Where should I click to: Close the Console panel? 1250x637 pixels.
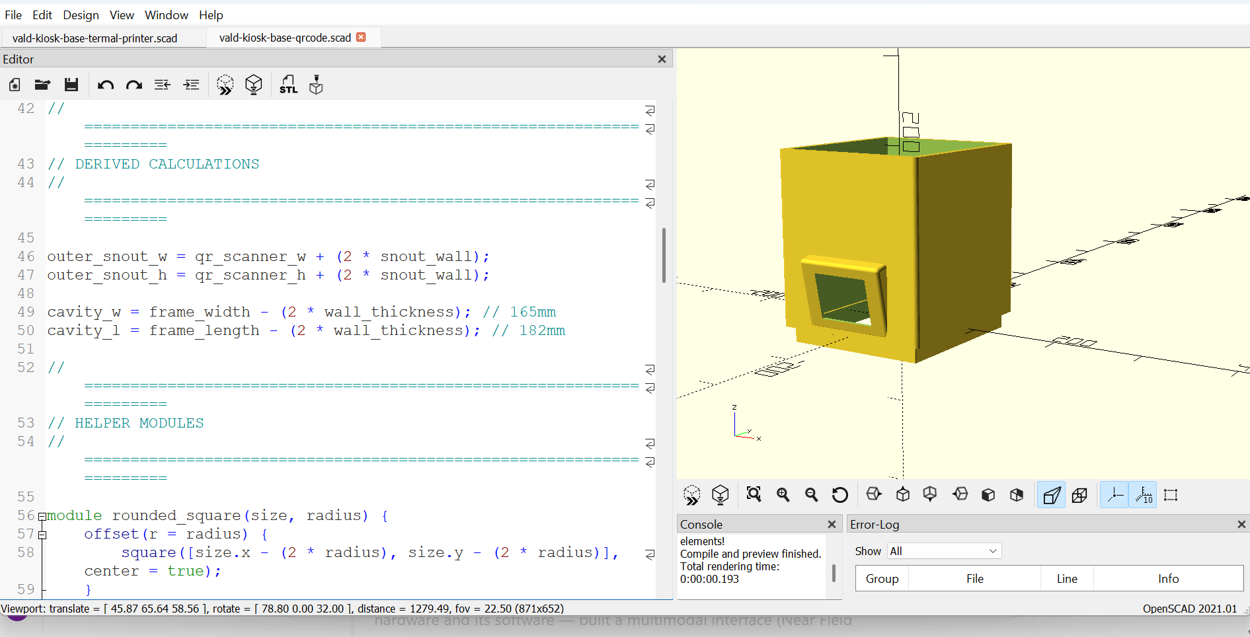click(832, 524)
